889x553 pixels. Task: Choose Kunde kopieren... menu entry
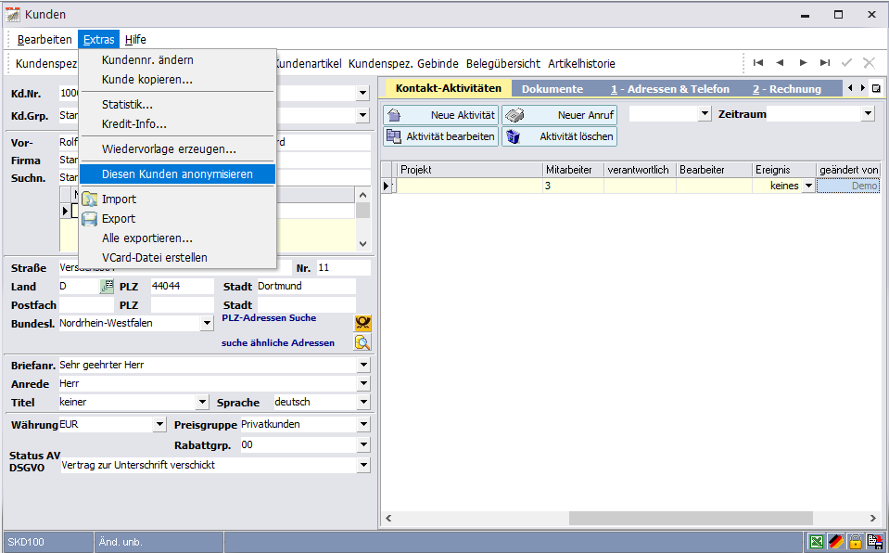point(177,80)
